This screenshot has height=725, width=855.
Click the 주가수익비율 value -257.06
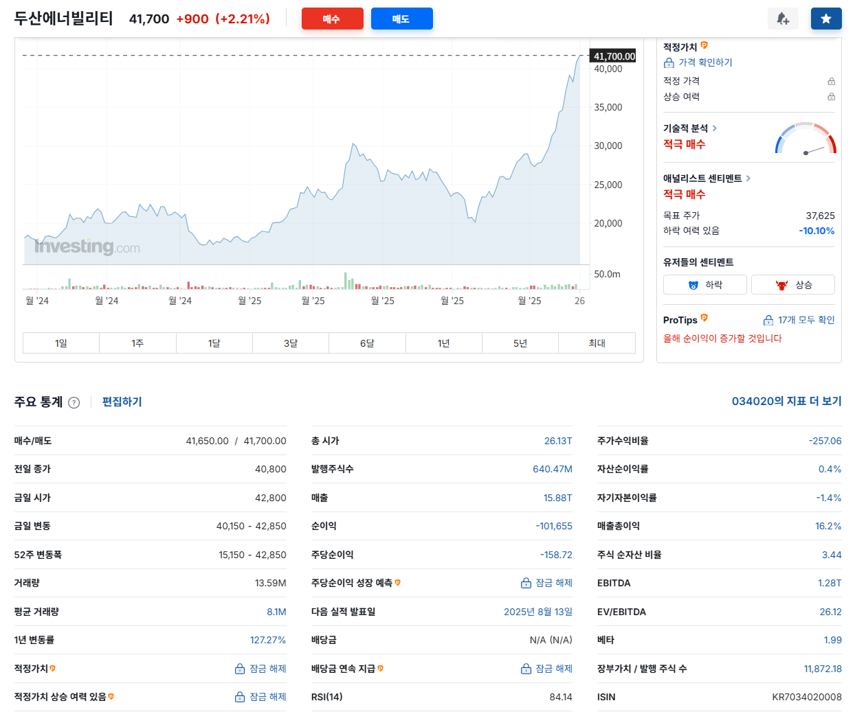click(825, 441)
